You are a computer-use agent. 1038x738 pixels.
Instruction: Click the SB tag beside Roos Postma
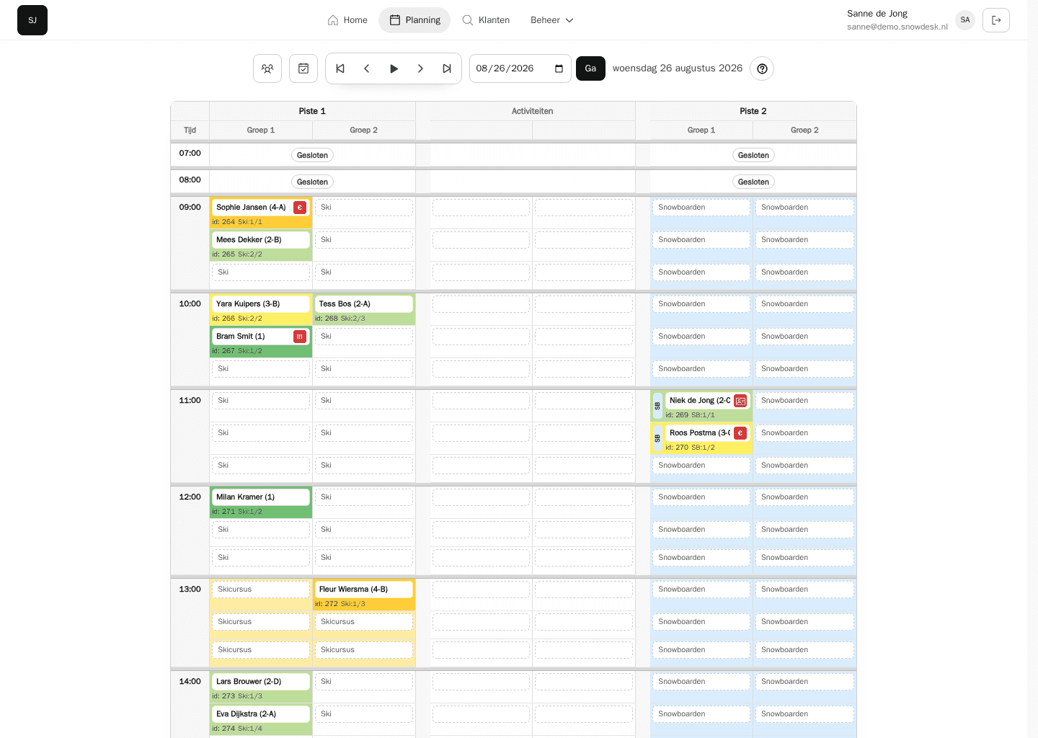coord(657,438)
